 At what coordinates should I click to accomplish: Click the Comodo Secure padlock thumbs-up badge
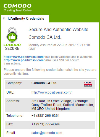(x=12, y=35)
